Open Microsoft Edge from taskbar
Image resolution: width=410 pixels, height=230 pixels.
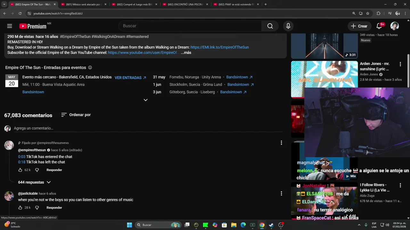coord(243,225)
